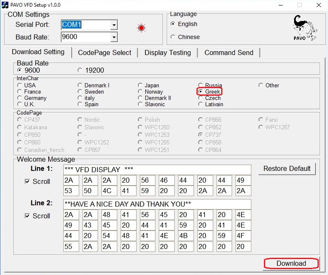Click the PAVO app icon in title bar
This screenshot has height=275, width=328.
click(x=5, y=5)
